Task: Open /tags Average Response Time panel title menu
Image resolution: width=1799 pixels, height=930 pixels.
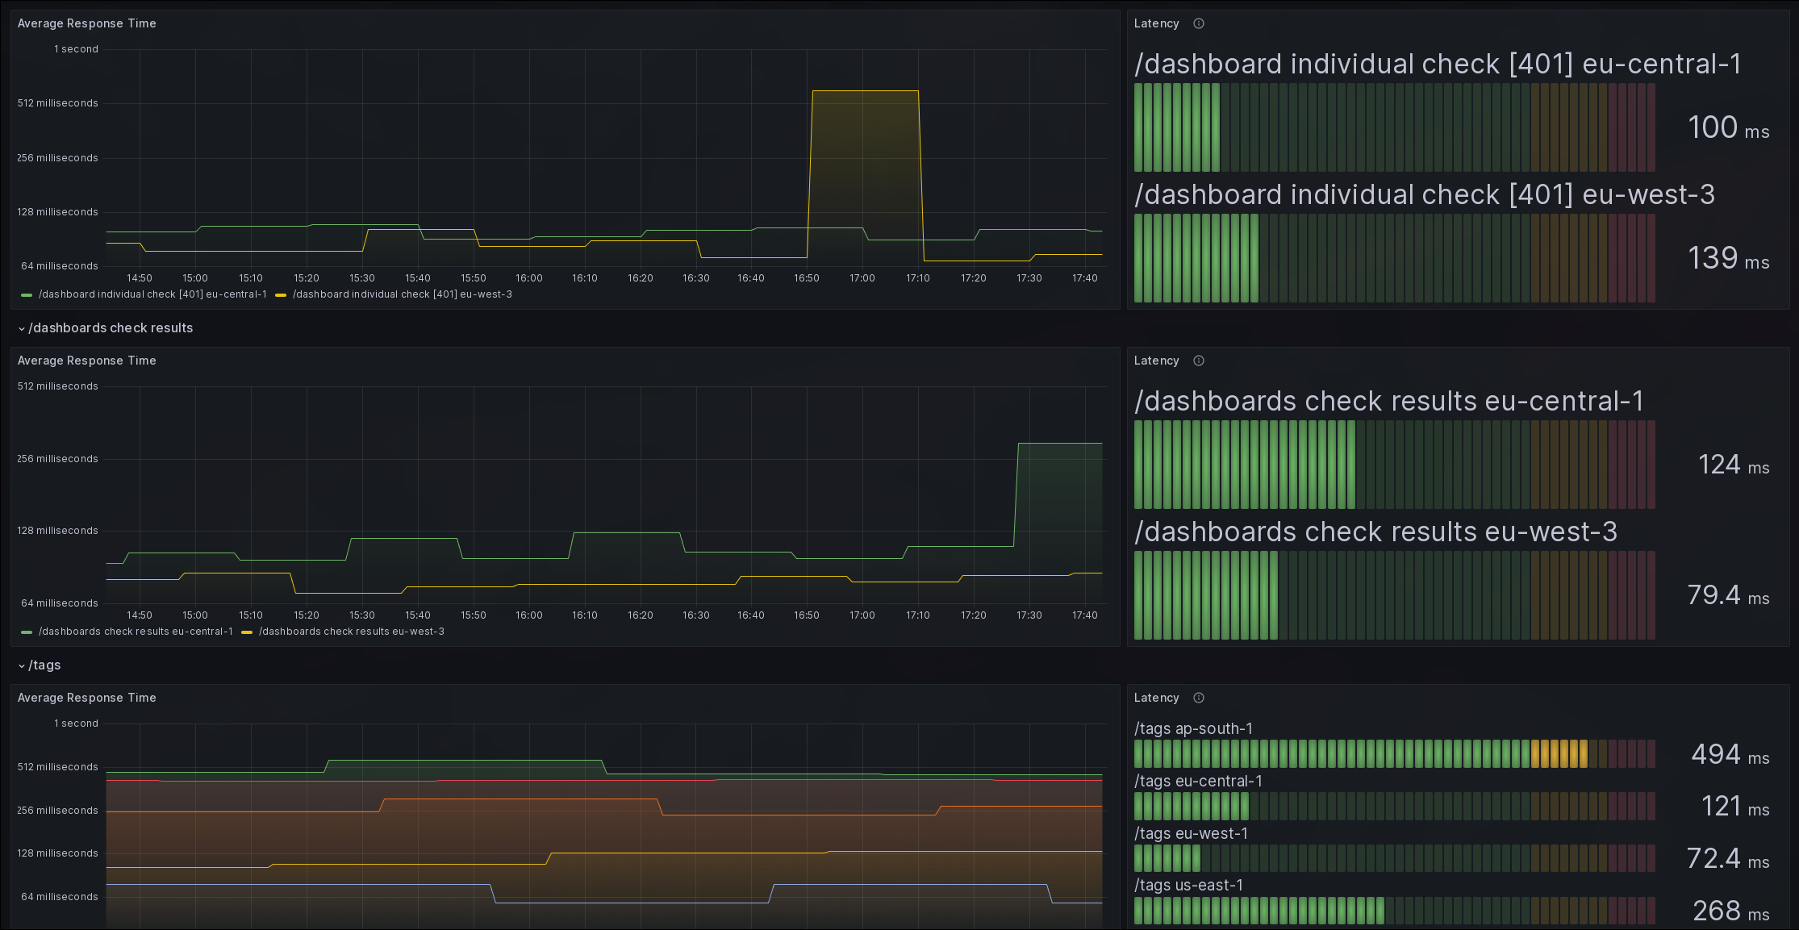Action: [87, 698]
